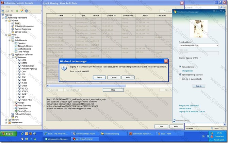Image resolution: width=228 pixels, height=143 pixels.
Task: Click the connect firewall icon in Sidewinder toolbar
Action: [x=3, y=11]
